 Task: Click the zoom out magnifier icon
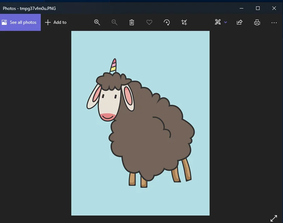(x=114, y=22)
